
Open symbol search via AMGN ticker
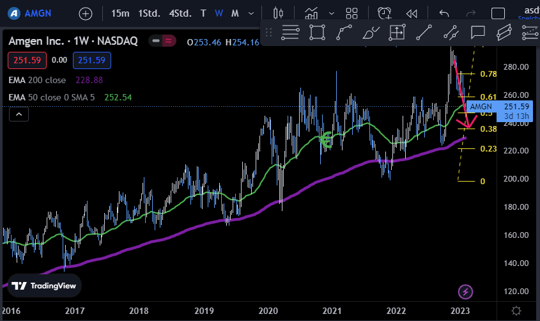point(38,13)
